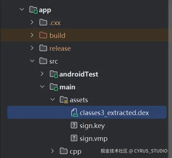Click the assets resource folder icon
The height and width of the screenshot is (158, 172).
pos(64,100)
